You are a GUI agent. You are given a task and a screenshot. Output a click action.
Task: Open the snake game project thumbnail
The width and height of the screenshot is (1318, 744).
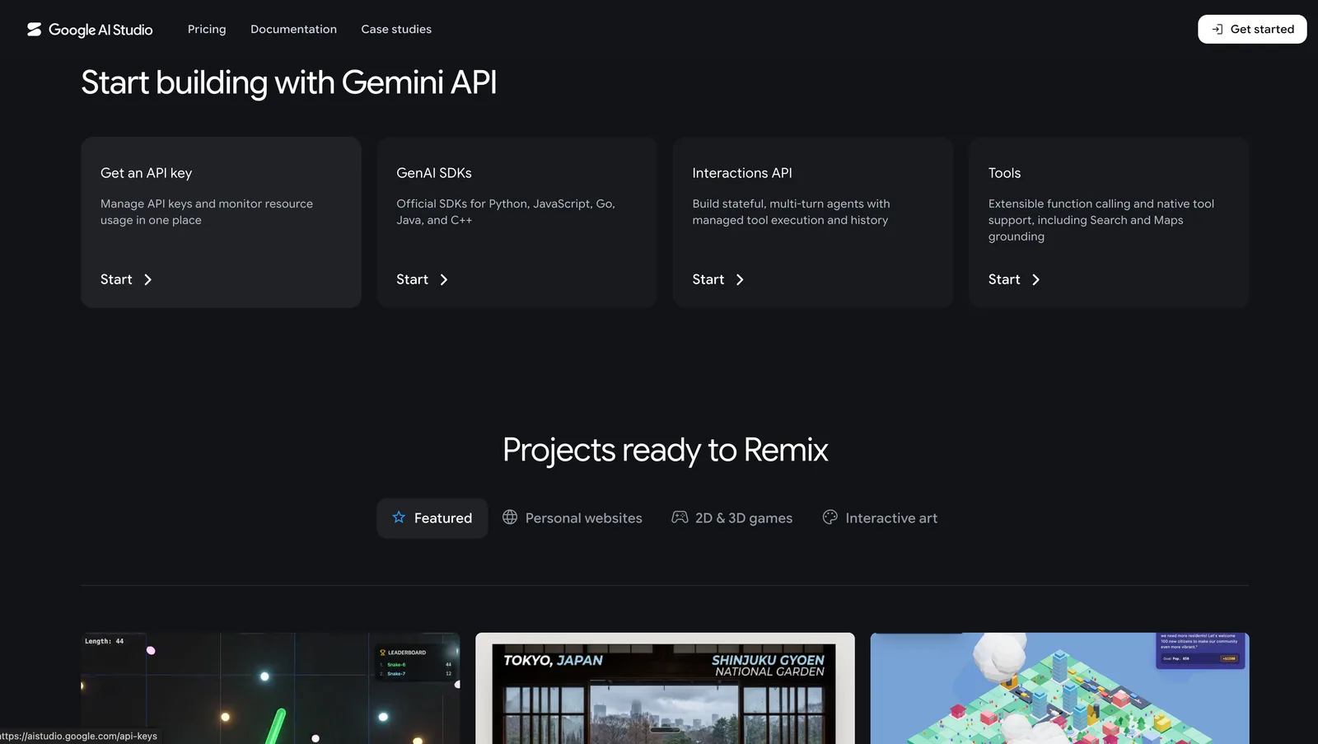pos(270,689)
